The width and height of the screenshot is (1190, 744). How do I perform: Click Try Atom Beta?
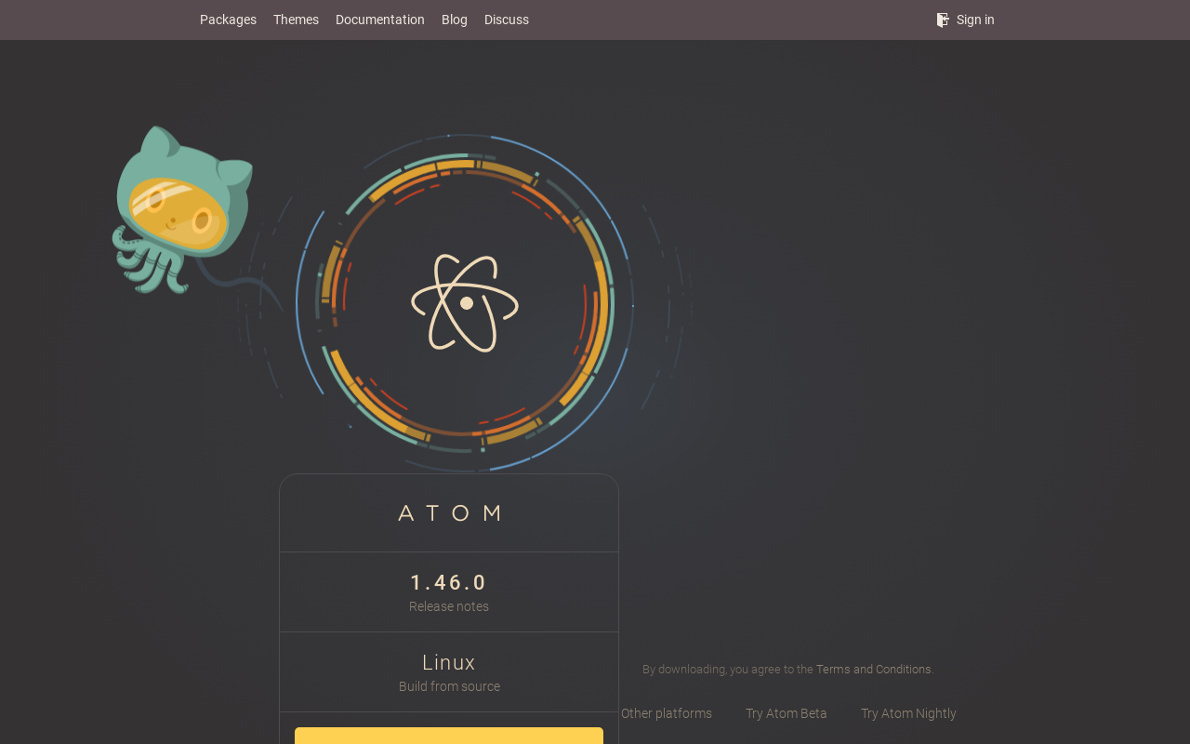[x=787, y=713]
